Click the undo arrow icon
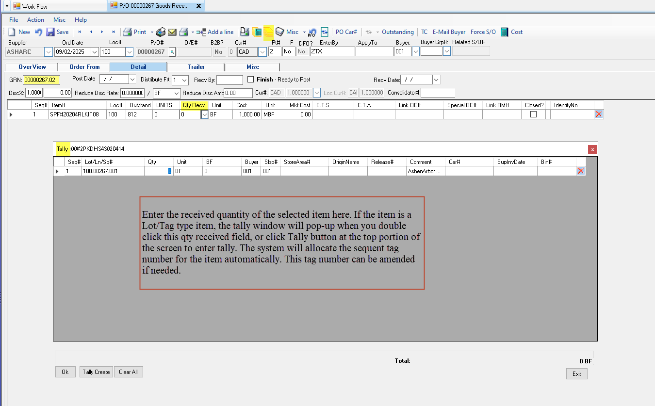 (38, 32)
